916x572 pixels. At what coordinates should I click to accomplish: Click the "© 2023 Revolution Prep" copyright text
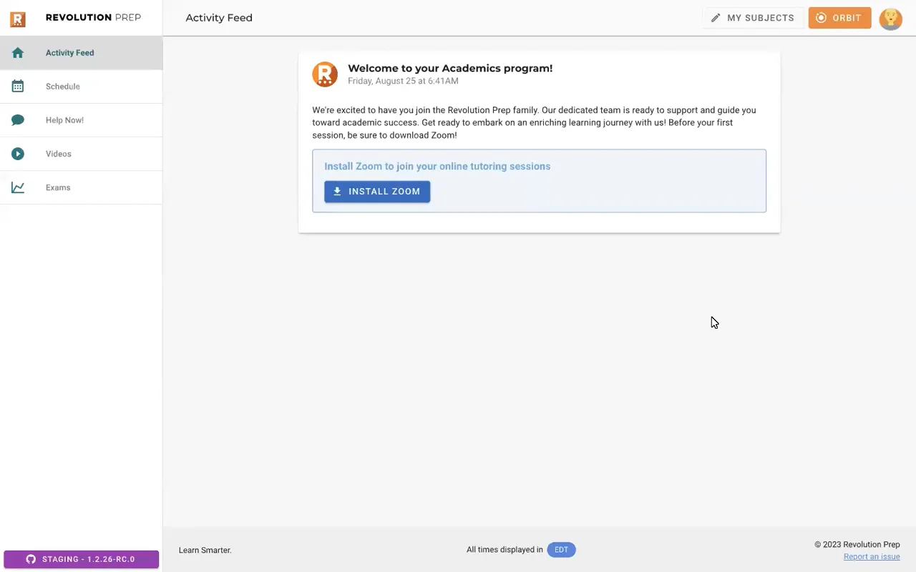pyautogui.click(x=857, y=545)
